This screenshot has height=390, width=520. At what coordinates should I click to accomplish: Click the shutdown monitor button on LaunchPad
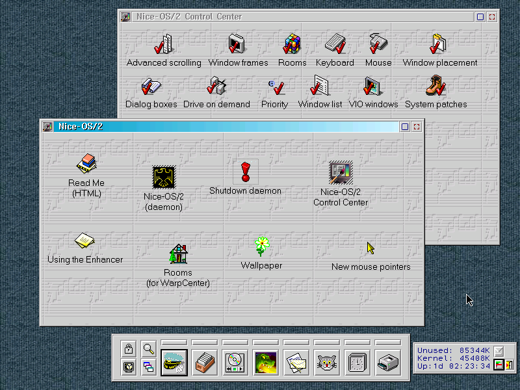[x=129, y=367]
